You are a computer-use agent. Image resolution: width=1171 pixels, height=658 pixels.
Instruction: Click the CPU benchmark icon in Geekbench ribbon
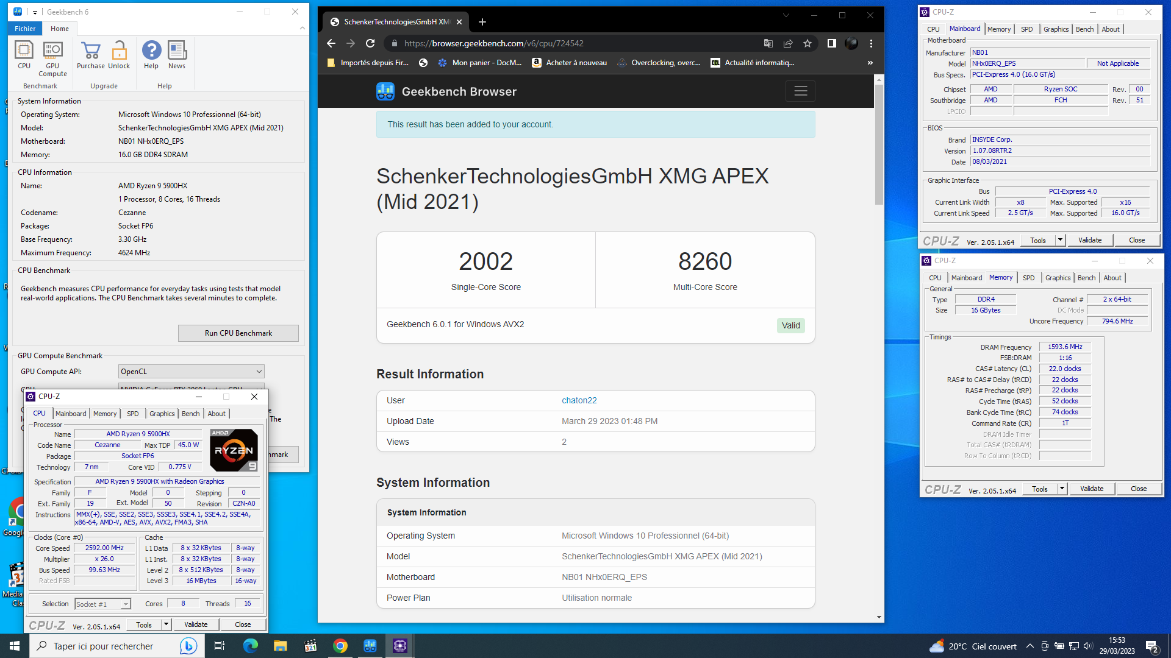24,55
